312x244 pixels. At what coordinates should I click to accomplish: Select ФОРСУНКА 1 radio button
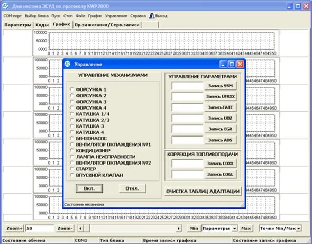click(x=72, y=89)
